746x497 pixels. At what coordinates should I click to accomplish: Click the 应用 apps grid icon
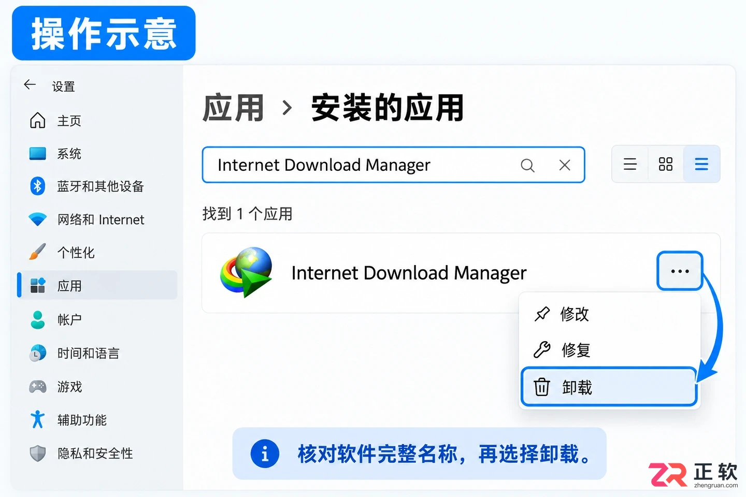click(37, 285)
